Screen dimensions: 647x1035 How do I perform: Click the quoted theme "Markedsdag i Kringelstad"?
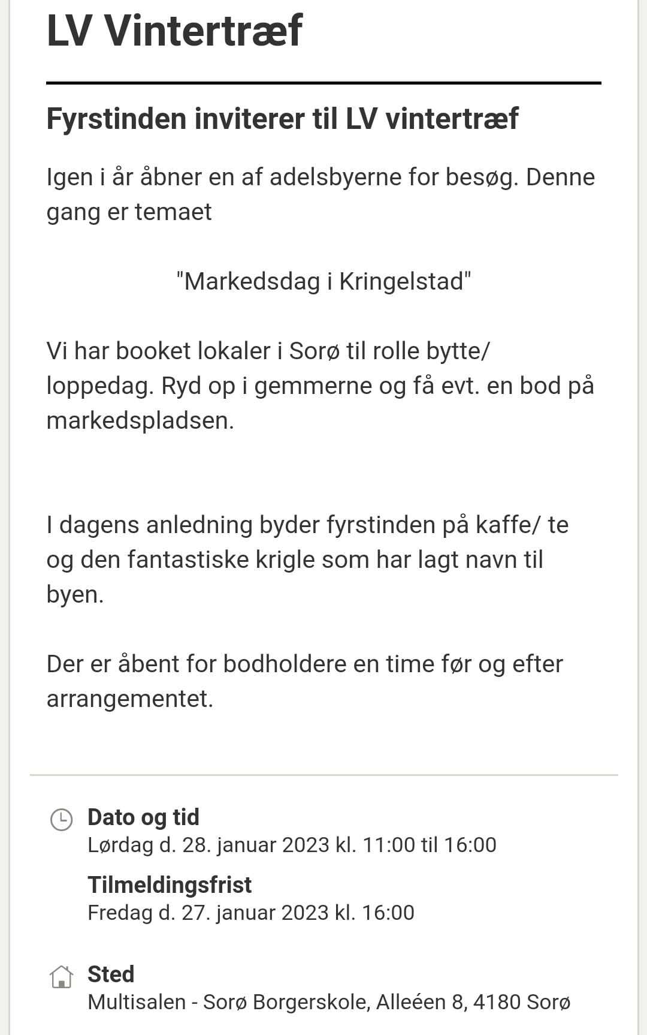pos(323,281)
